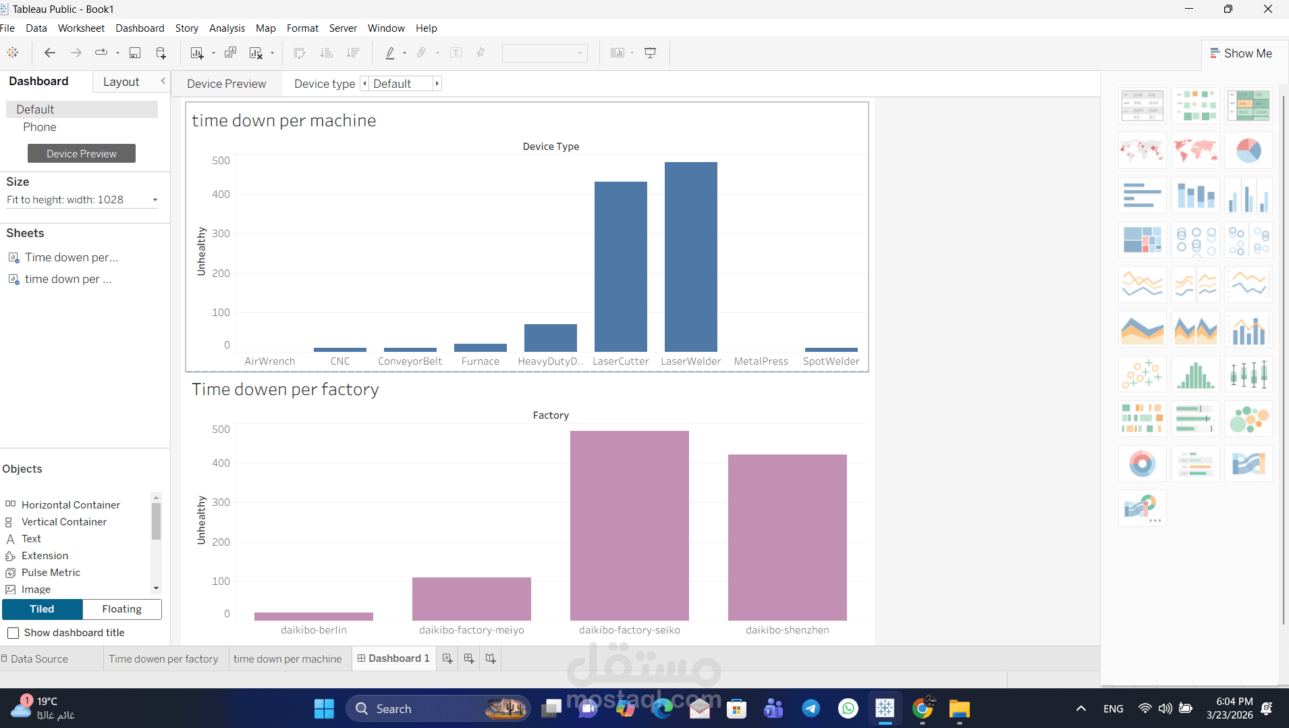Collapse the Dashboard side pane
The height and width of the screenshot is (728, 1289).
(163, 81)
